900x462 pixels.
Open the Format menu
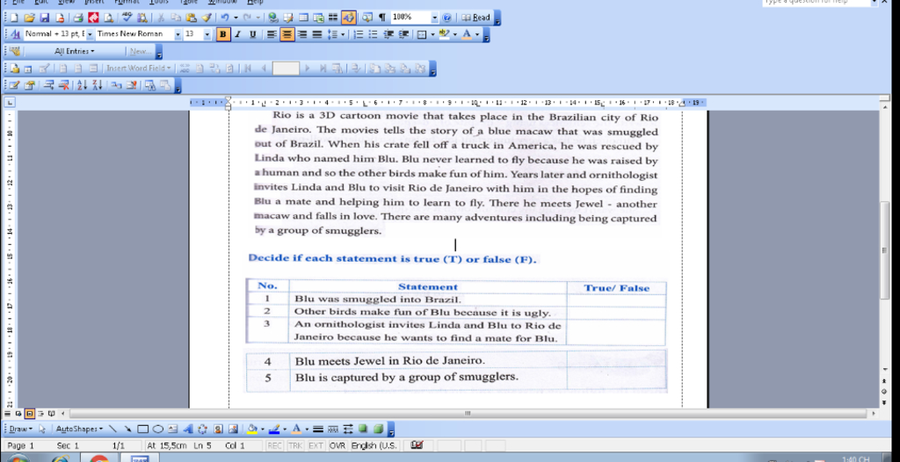126,3
